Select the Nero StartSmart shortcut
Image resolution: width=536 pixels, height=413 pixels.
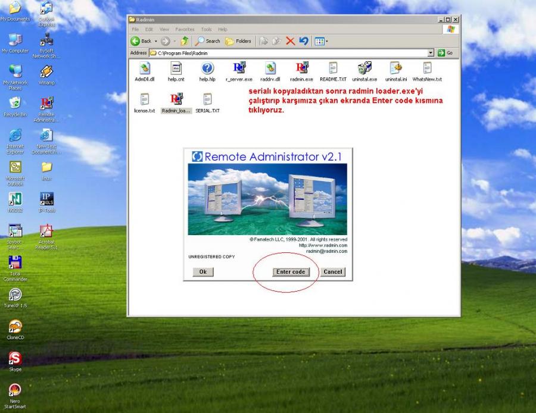(x=15, y=396)
